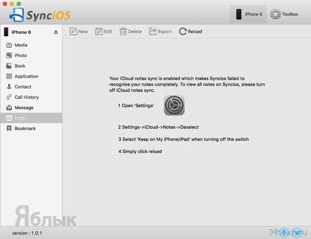Click the black phone icon in sidebar
The image size is (311, 239).
pyautogui.click(x=6, y=32)
